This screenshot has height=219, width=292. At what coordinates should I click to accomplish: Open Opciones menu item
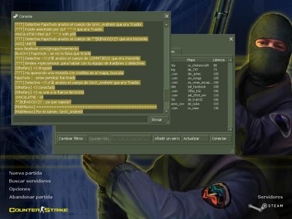[x=20, y=189]
